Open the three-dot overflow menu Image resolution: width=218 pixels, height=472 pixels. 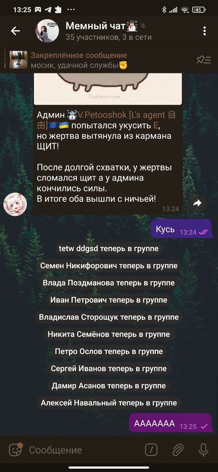point(204,31)
